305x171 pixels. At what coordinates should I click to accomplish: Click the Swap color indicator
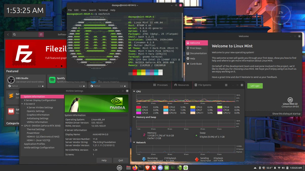[196, 136]
